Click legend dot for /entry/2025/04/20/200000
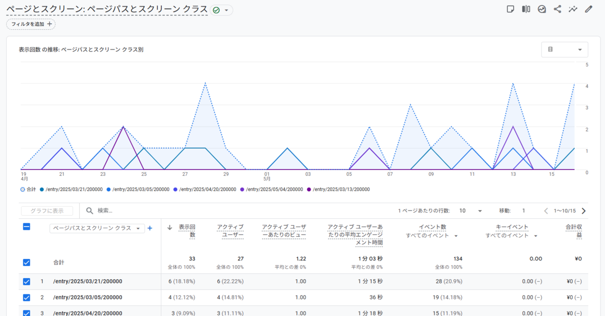The image size is (605, 316). tap(175, 189)
